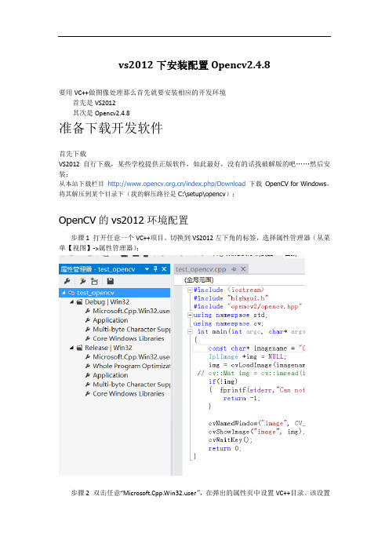Image resolution: width=389 pixels, height=551 pixels.
Task: Select Application sheet under Debug | Win32
Action: point(111,320)
